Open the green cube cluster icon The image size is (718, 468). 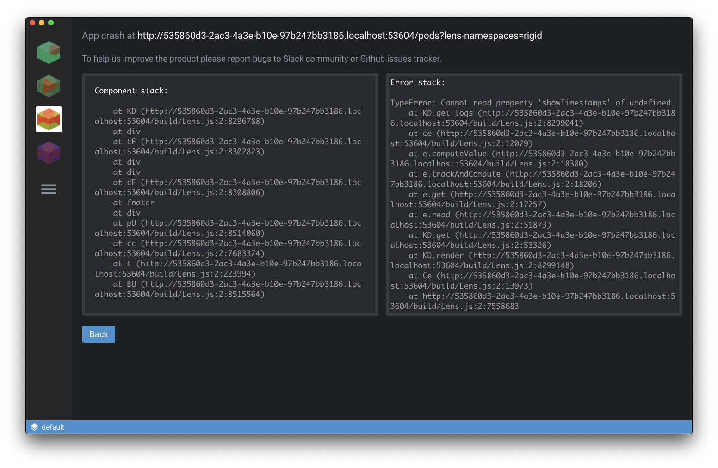(49, 52)
